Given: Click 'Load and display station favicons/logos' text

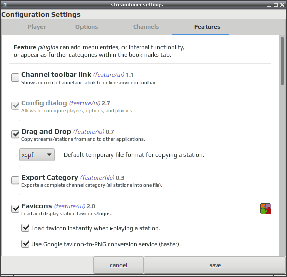Looking at the screenshot, I should 67,214.
